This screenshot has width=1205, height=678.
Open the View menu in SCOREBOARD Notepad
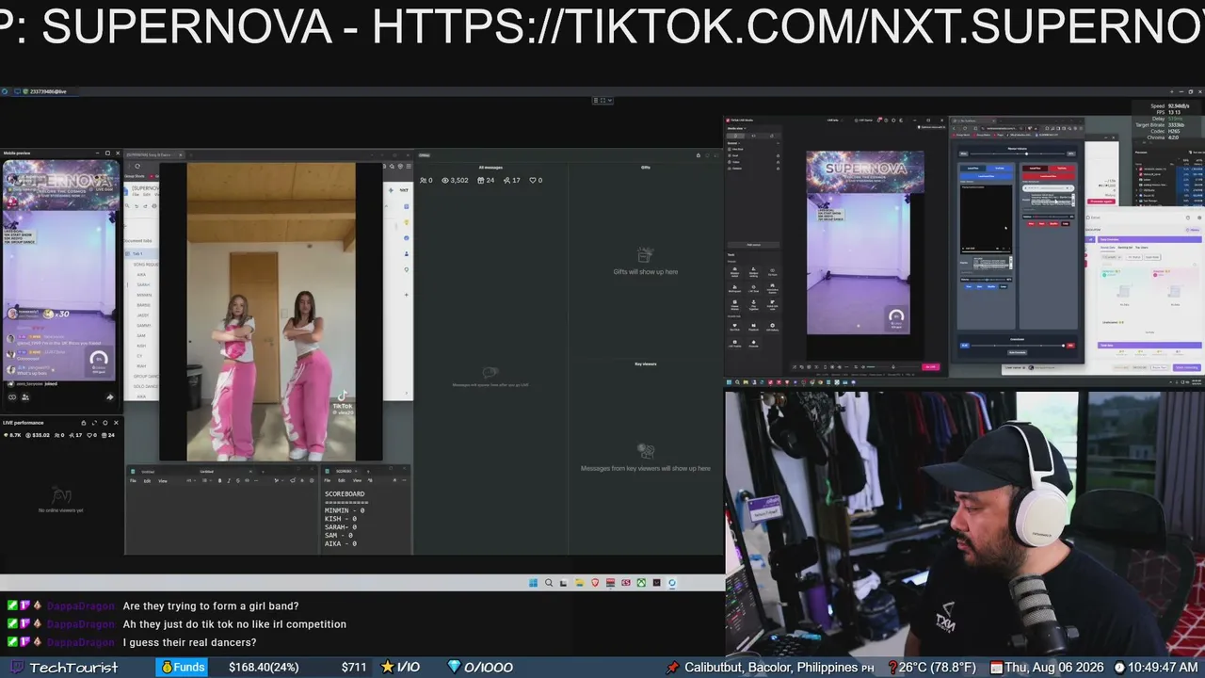(x=357, y=480)
